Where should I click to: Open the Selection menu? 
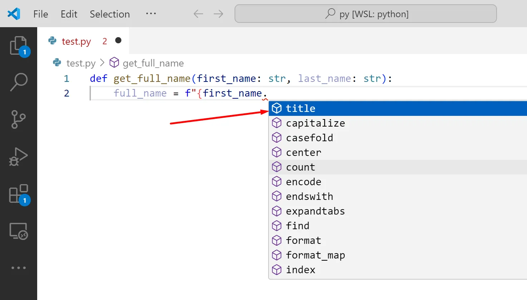(x=110, y=14)
